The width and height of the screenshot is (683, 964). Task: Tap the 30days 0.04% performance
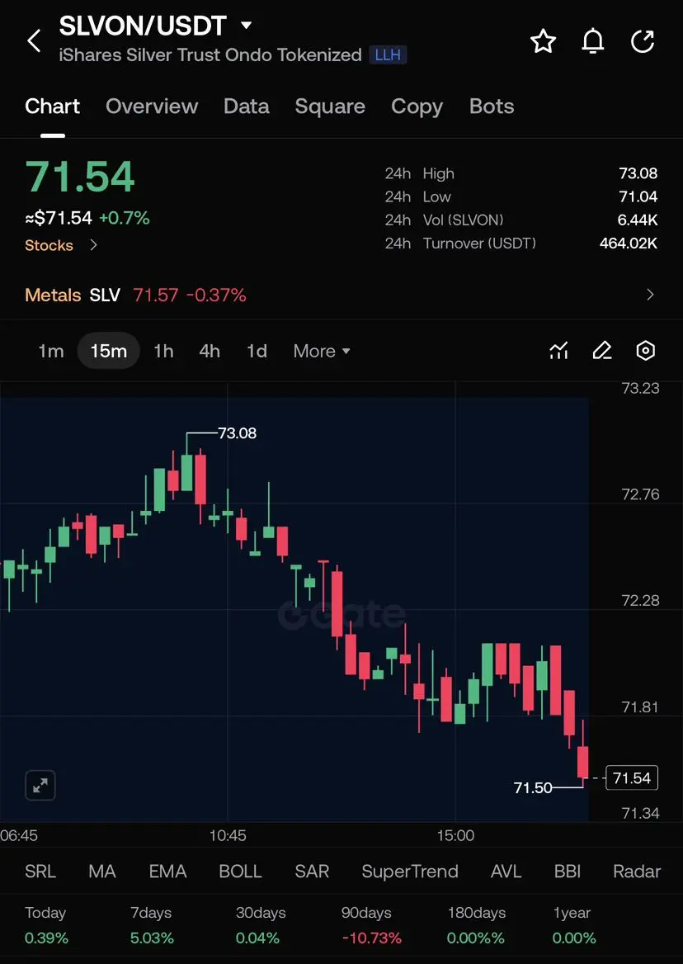[261, 925]
